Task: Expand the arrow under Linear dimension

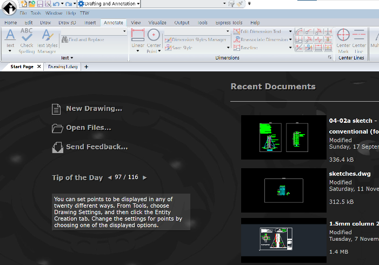Action: coord(138,51)
